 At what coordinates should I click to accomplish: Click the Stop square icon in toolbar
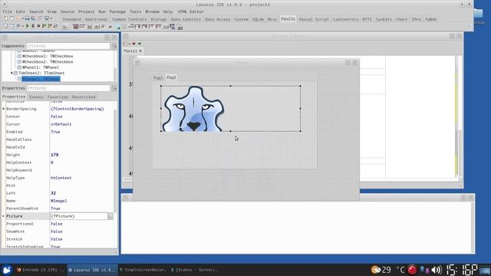coord(38,26)
